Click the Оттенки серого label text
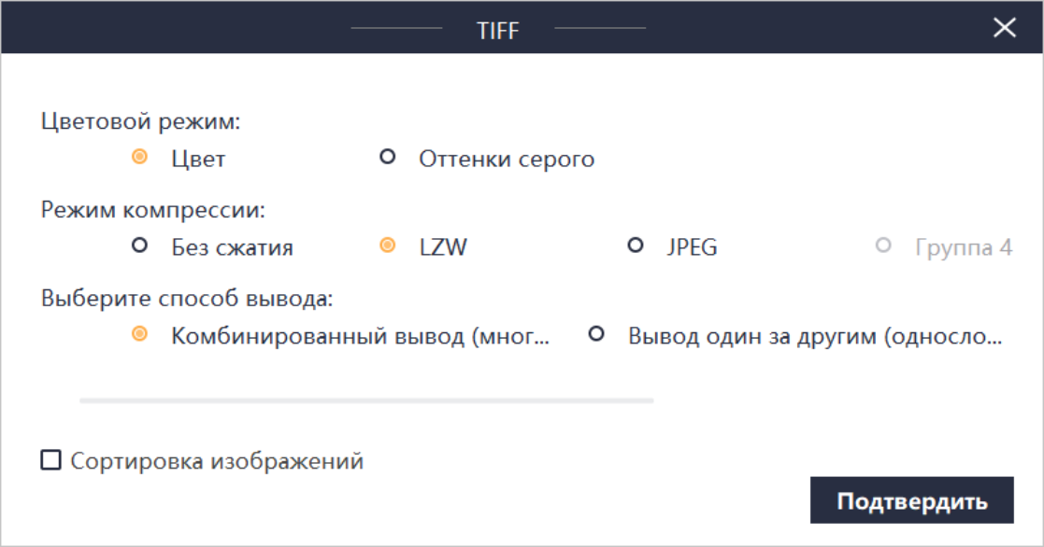The image size is (1044, 547). click(x=507, y=159)
